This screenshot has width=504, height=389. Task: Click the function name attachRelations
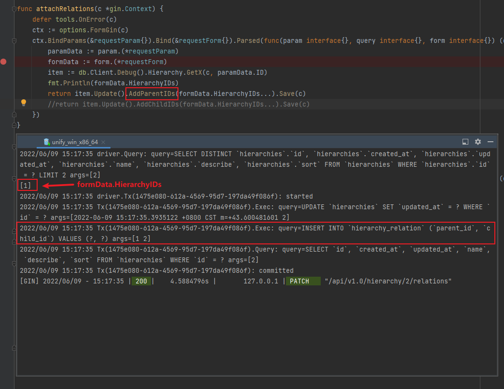pos(65,9)
